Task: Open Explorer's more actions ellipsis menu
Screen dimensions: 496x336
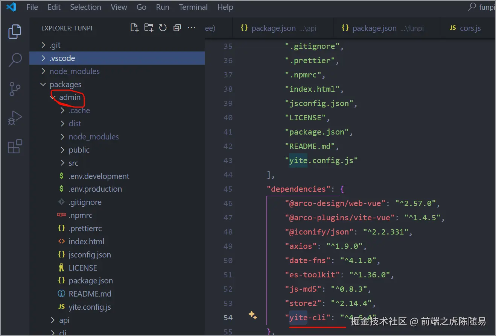Action: tap(192, 28)
